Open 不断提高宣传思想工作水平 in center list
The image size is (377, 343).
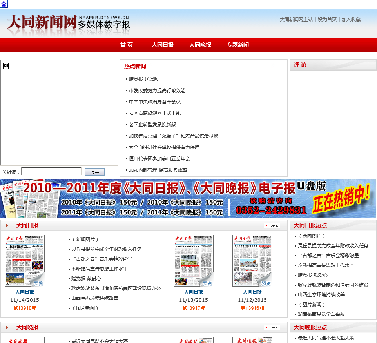coord(100,269)
